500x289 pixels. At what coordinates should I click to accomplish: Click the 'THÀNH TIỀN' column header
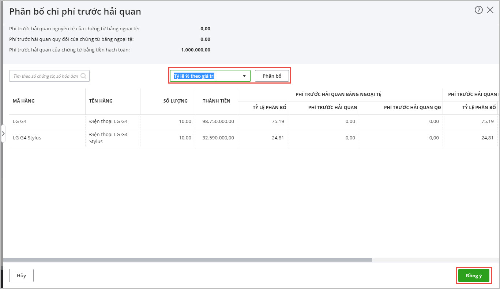click(217, 101)
